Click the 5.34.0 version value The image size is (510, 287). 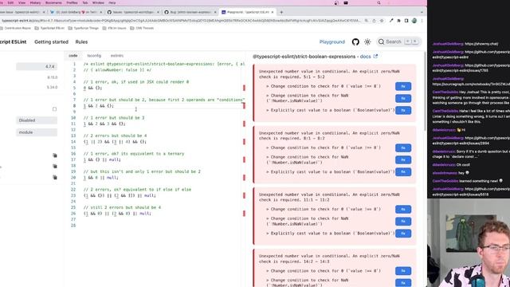click(52, 87)
